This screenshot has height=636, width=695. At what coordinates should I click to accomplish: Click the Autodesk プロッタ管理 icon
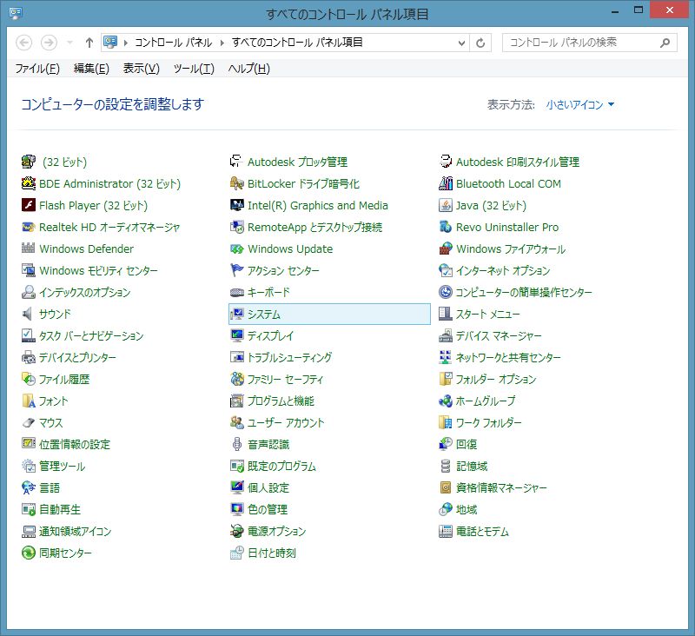point(237,162)
